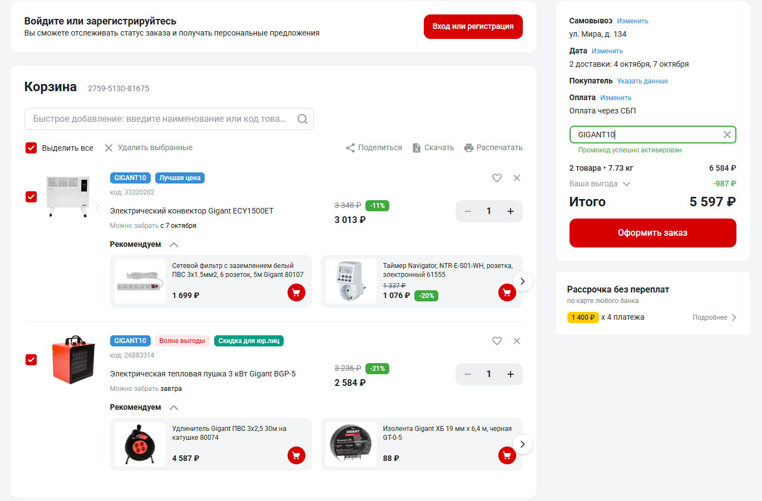Click the Оформить заказ button

(x=652, y=233)
